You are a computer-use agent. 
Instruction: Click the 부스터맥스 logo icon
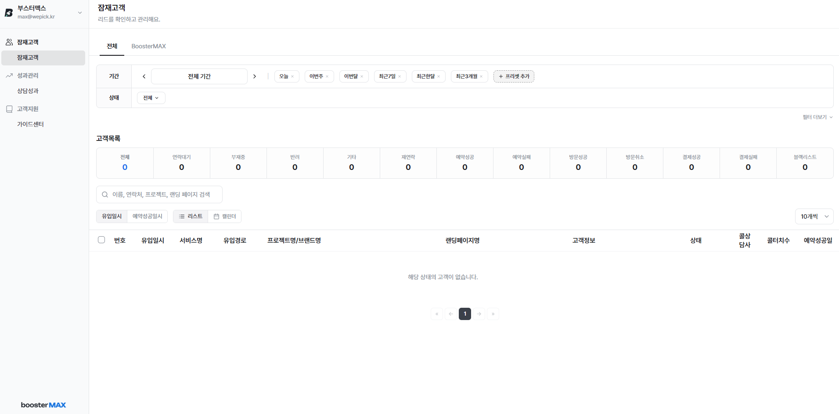pos(9,13)
